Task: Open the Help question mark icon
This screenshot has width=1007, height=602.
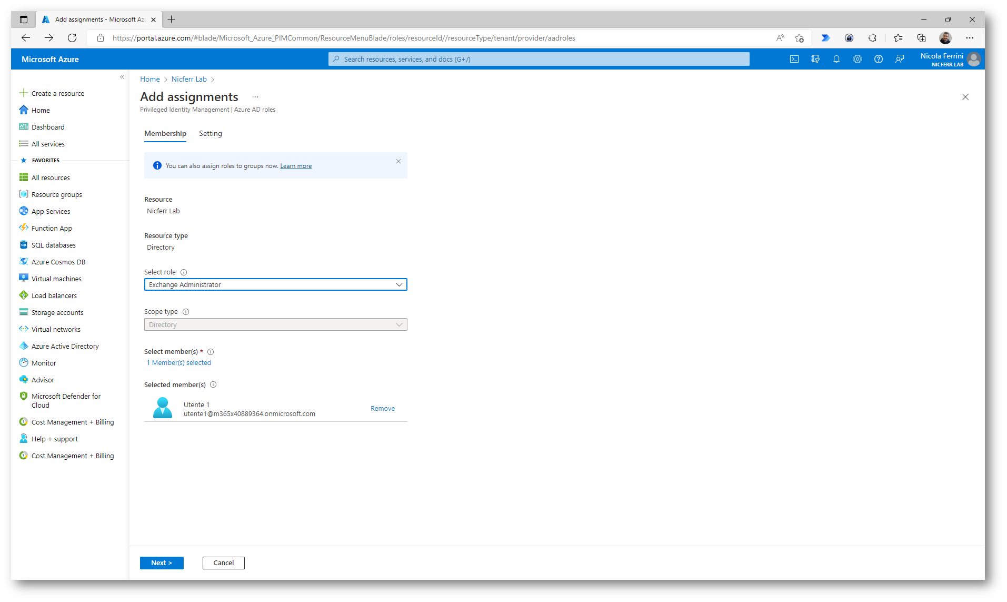Action: click(879, 59)
